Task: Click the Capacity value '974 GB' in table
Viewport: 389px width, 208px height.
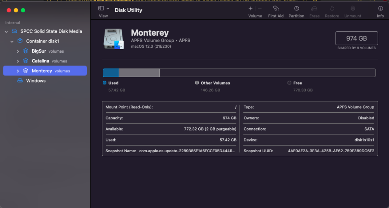Action: pyautogui.click(x=230, y=118)
